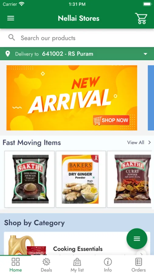Tap the SHOP NOW banner button

tap(111, 120)
